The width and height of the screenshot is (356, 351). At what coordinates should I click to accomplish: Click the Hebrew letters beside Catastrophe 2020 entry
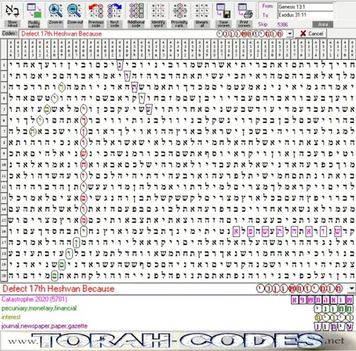point(322,300)
